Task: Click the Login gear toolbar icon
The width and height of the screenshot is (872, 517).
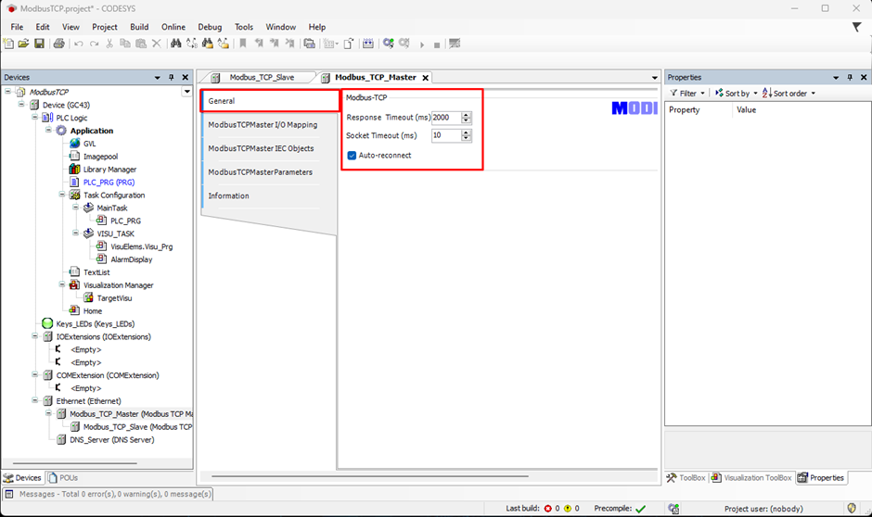Action: [x=388, y=44]
